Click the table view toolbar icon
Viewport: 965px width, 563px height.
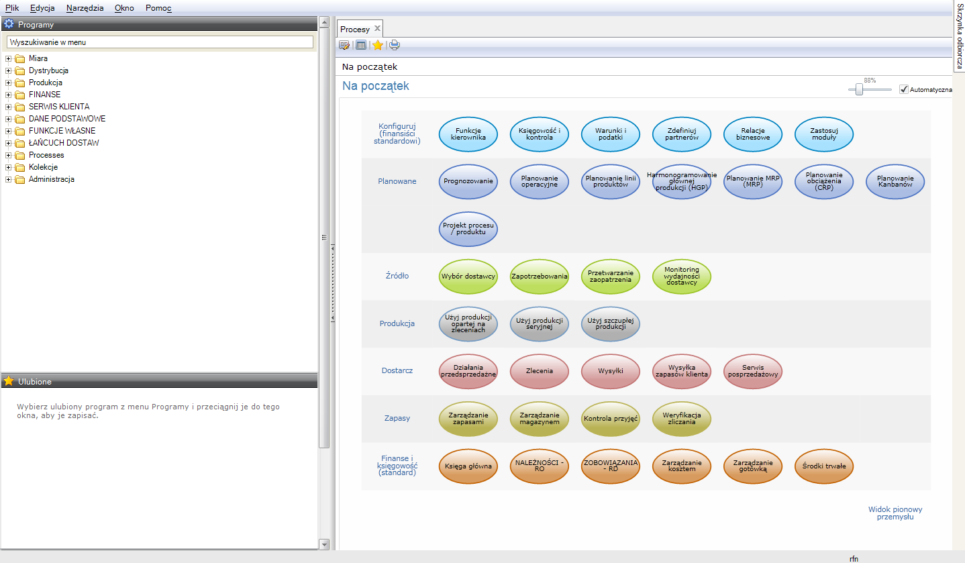tap(361, 45)
